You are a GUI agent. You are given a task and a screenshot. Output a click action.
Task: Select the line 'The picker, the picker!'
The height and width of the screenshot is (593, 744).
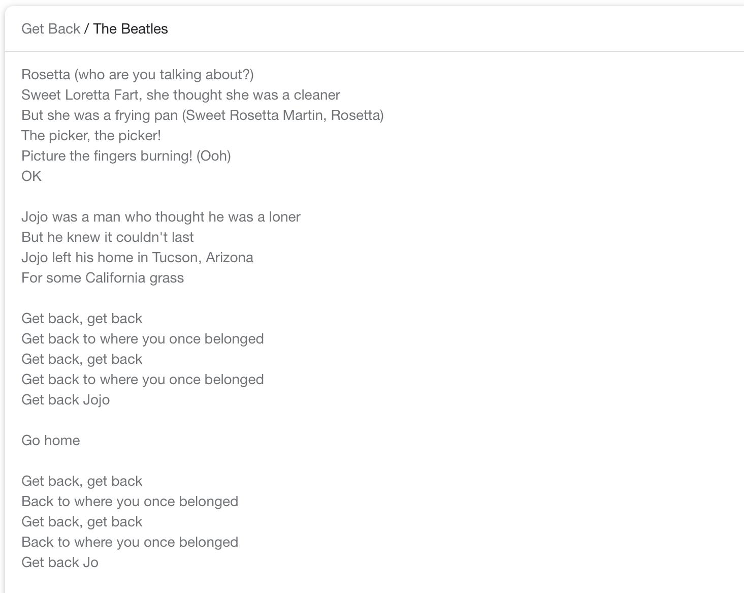(x=91, y=136)
